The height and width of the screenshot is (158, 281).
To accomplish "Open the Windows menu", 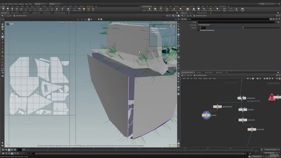I will (x=21, y=4).
